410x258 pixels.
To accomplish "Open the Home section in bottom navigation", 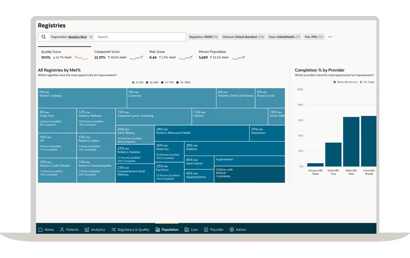I will coord(46,229).
